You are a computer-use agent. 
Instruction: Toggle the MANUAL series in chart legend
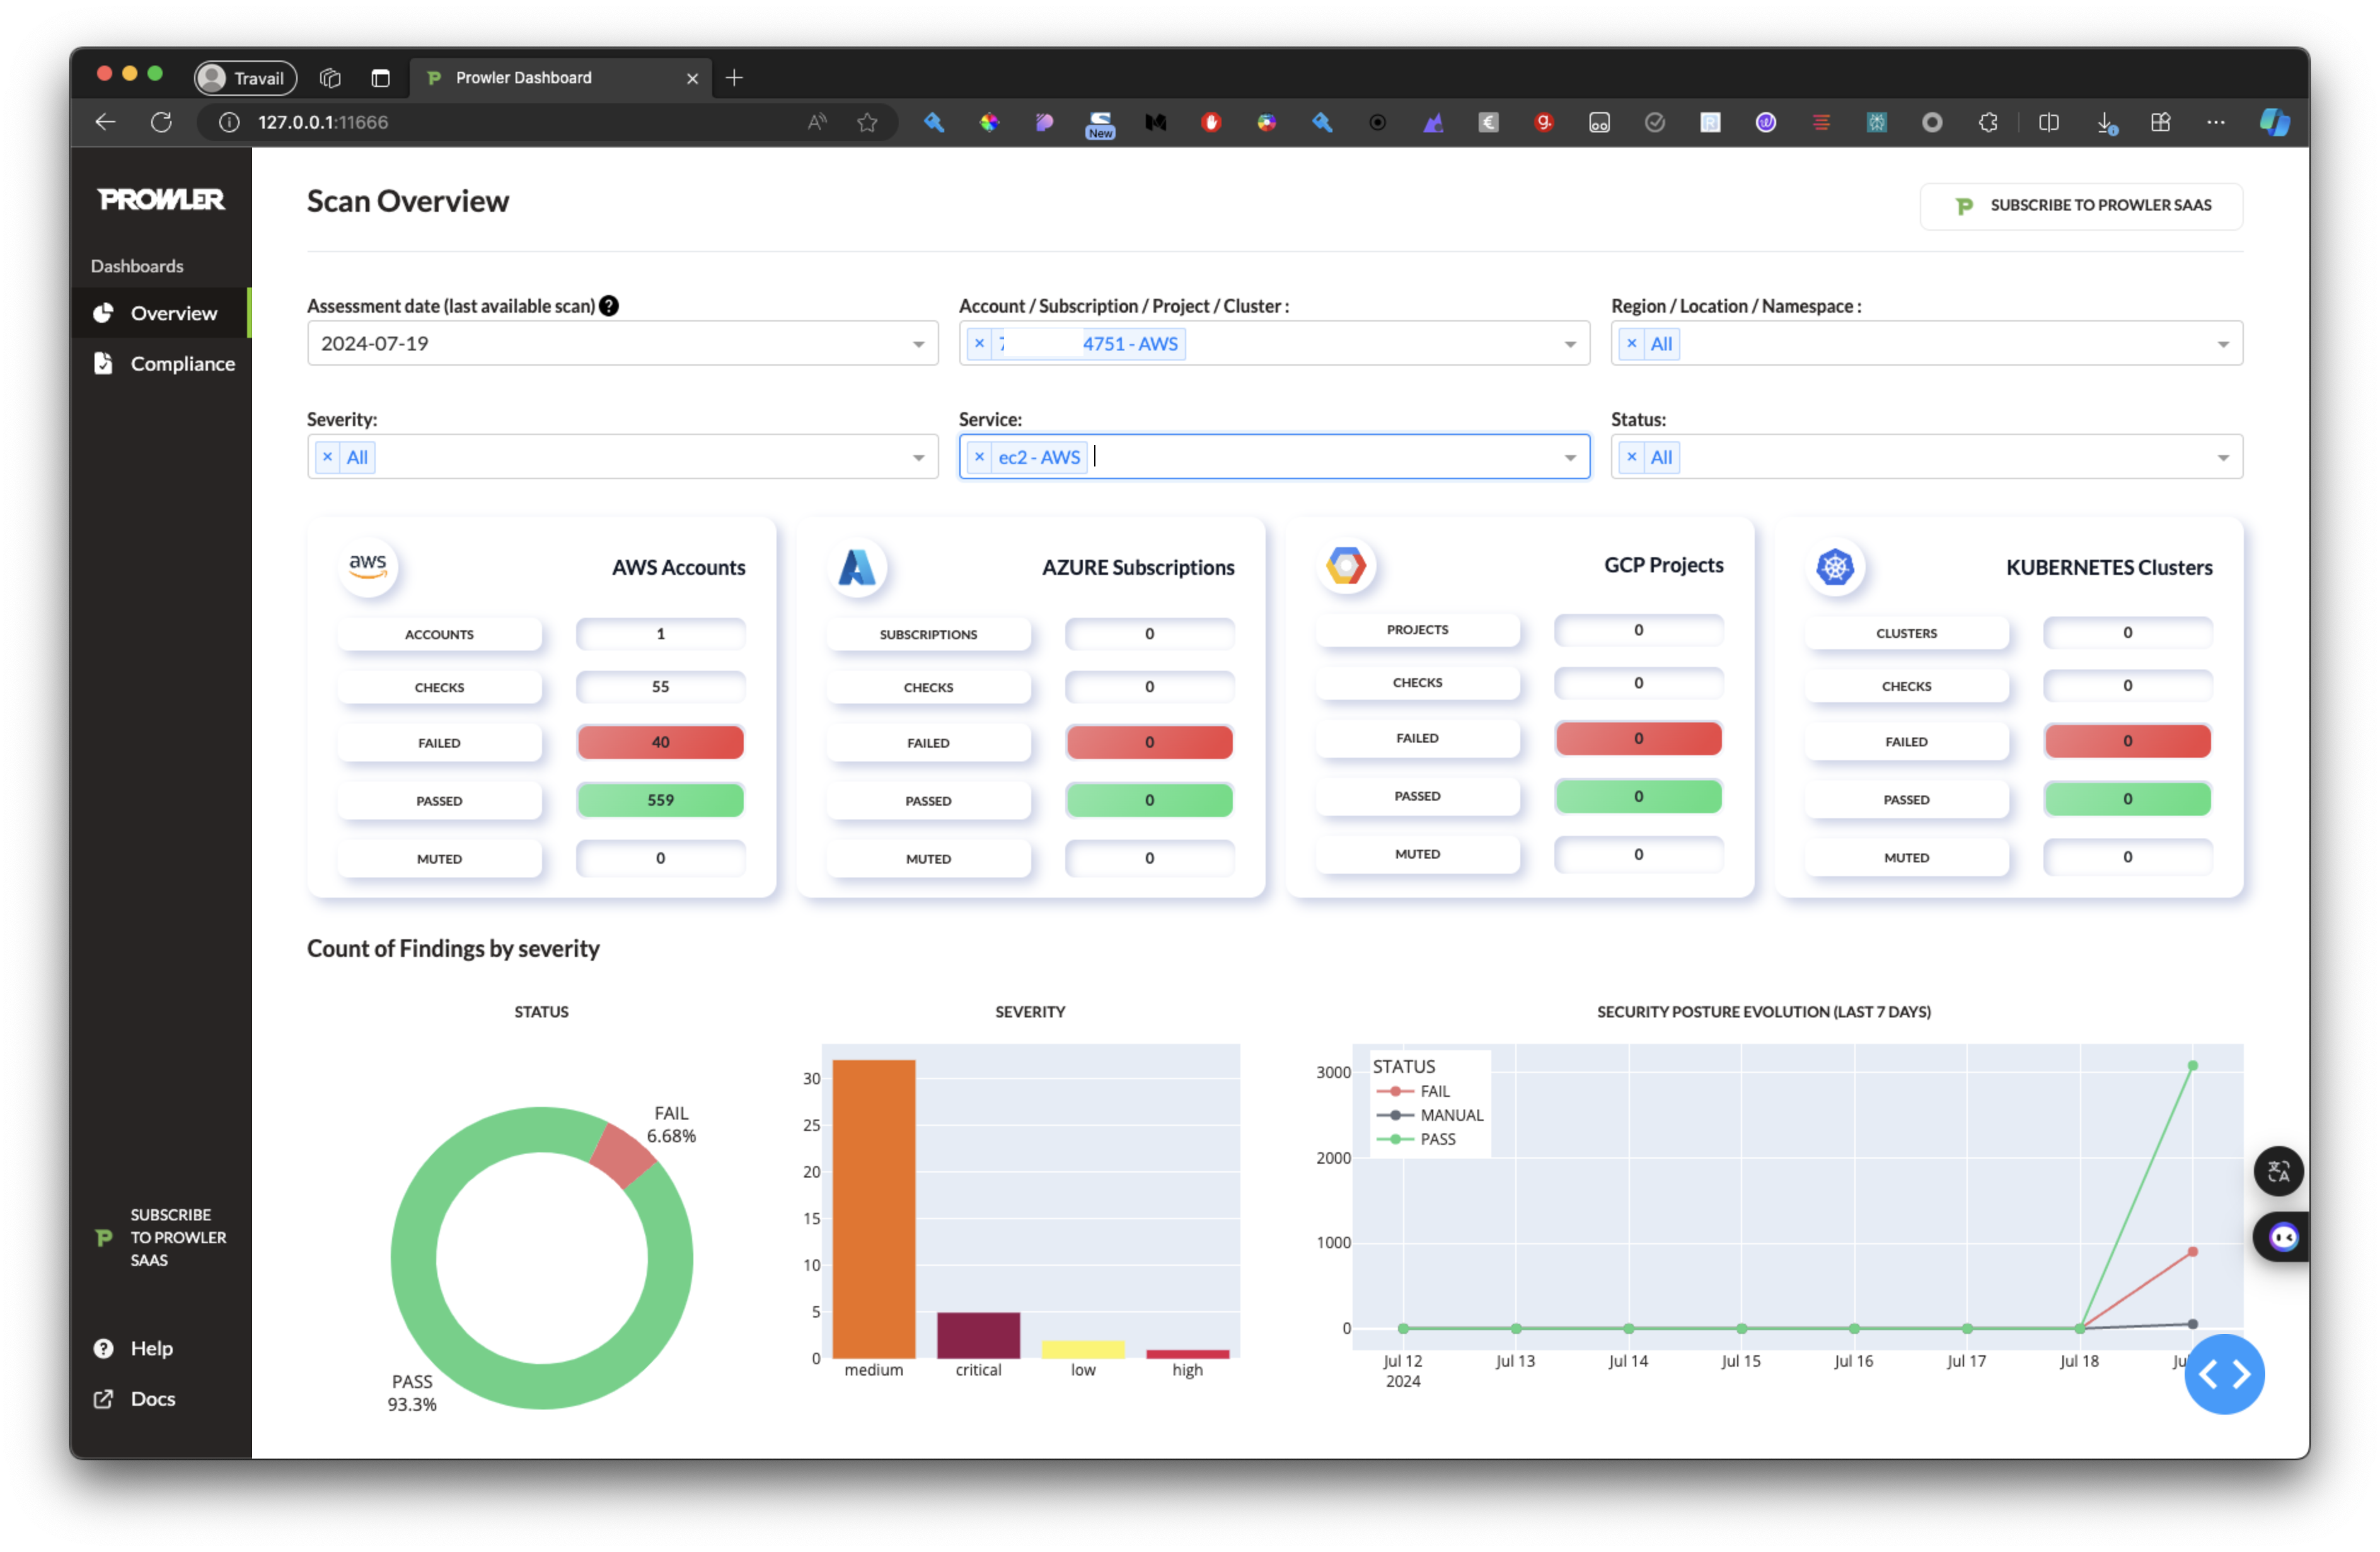(x=1450, y=1115)
